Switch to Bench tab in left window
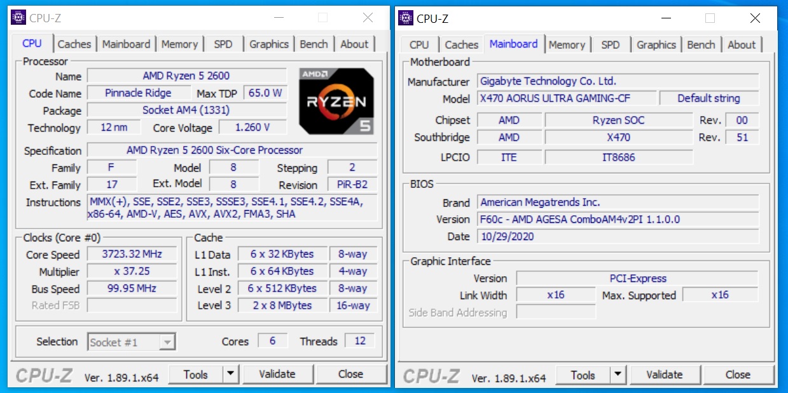Screen dimensions: 788x393 click(x=314, y=44)
